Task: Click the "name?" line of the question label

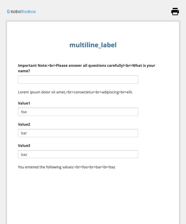Action: (24, 71)
